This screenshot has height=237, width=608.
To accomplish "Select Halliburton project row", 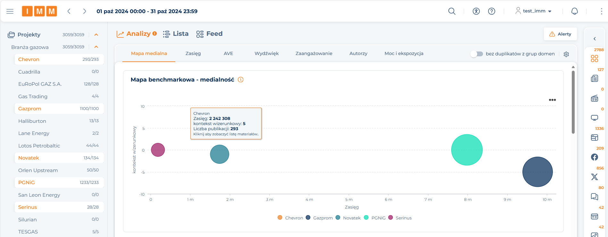I will [59, 121].
